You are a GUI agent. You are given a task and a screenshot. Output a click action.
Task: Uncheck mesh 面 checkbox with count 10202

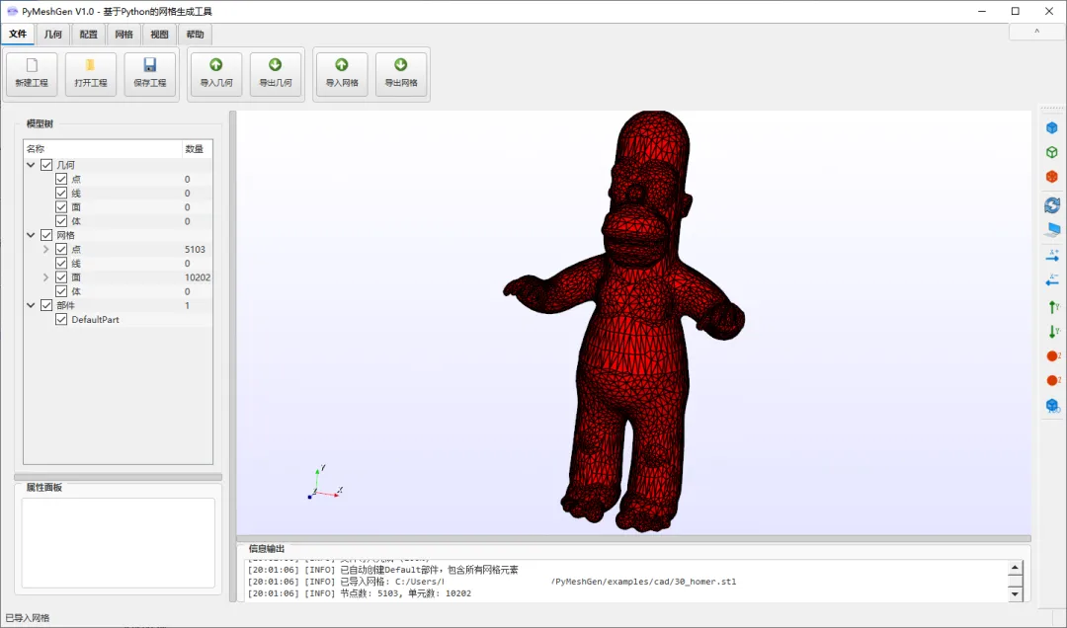pos(61,276)
